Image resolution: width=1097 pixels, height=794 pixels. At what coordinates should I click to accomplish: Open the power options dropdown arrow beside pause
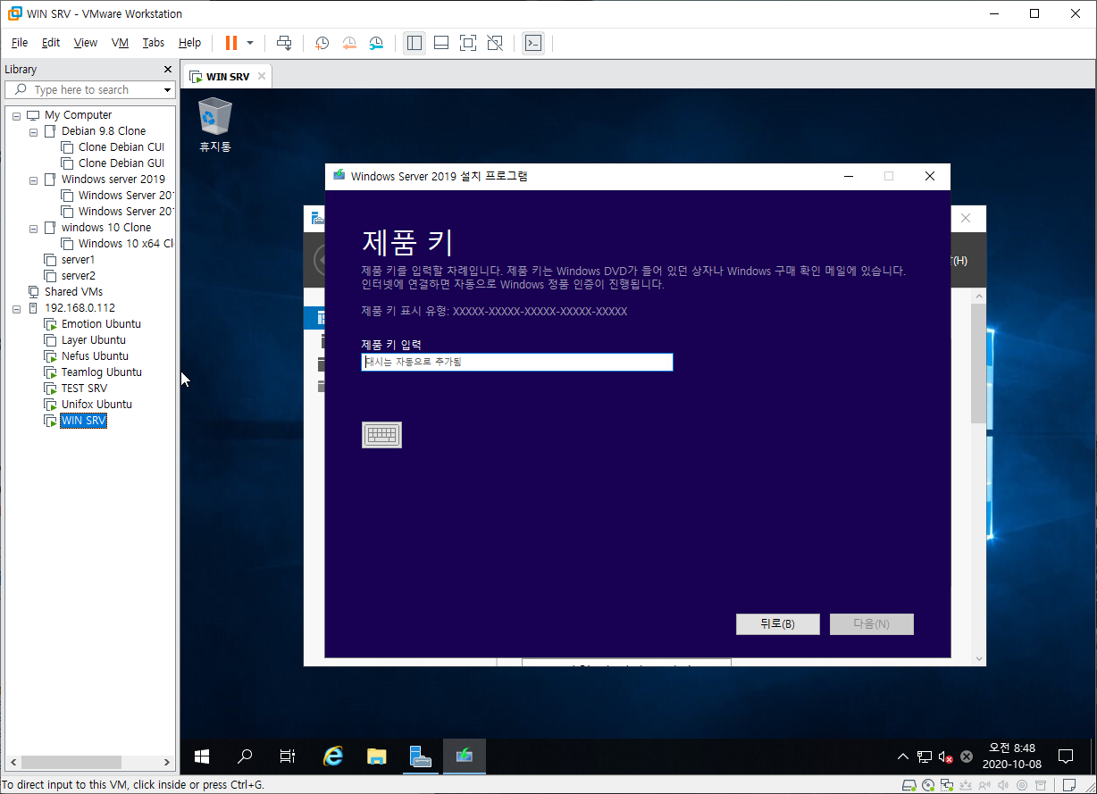250,43
